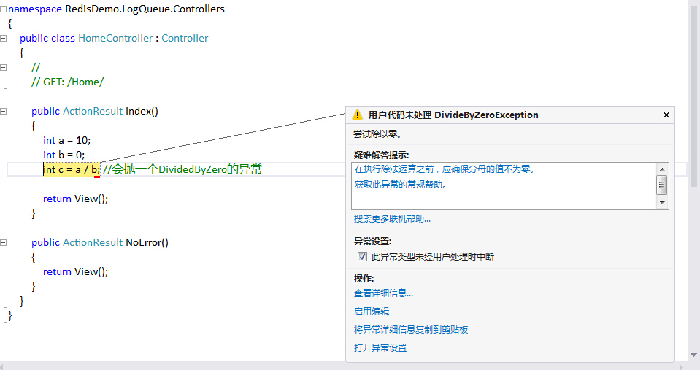
Task: Collapse the RedisDemo.LogQueue.Controllers namespace block
Action: pos(4,9)
